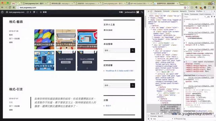Click the DNS gallery thumbnail

[x=44, y=39]
